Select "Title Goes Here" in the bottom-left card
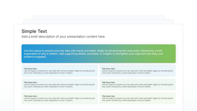The image size is (197, 111). (30, 96)
